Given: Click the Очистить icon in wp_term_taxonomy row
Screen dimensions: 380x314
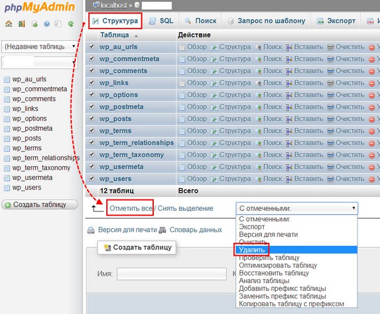Looking at the screenshot, I should (331, 156).
